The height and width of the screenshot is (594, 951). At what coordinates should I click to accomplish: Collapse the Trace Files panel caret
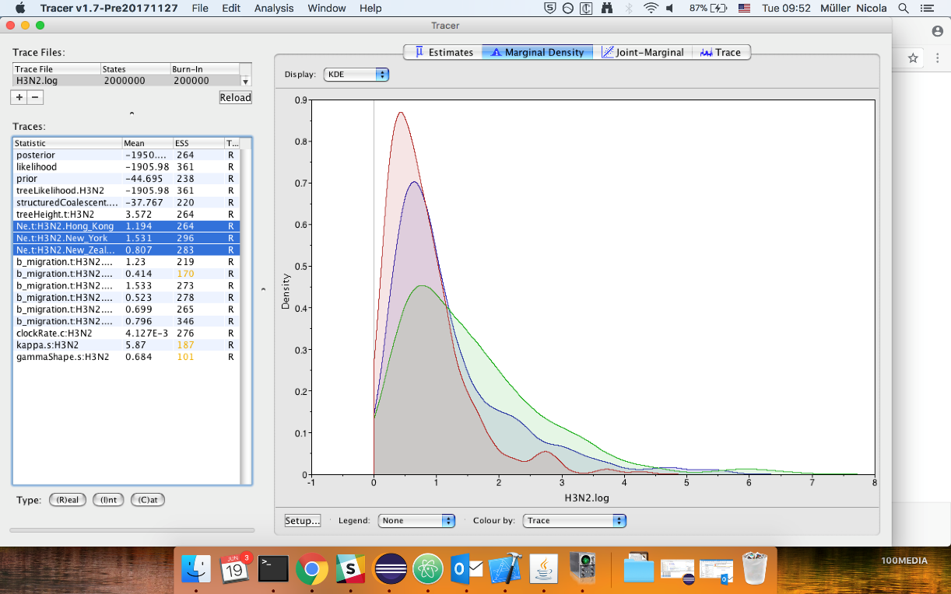click(132, 114)
